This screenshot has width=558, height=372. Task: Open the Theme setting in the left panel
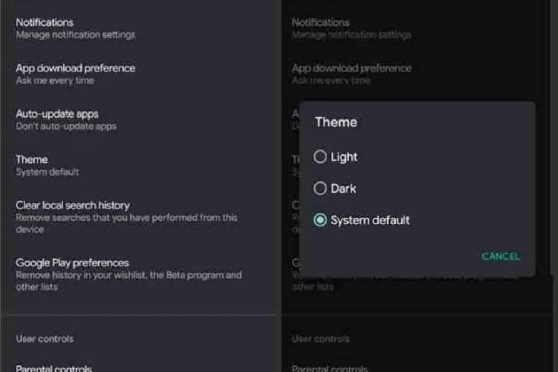[47, 165]
